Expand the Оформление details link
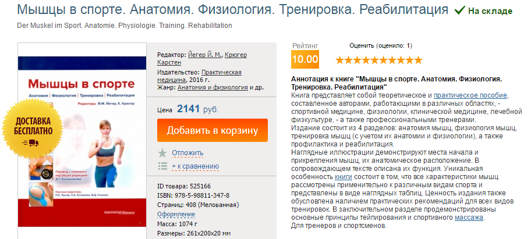This screenshot has width=531, height=239. 176,214
